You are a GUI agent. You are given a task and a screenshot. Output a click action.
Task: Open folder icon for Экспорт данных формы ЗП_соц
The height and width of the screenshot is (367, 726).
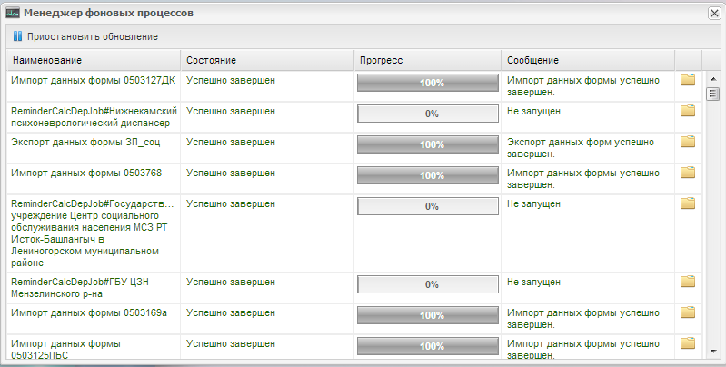pos(688,142)
